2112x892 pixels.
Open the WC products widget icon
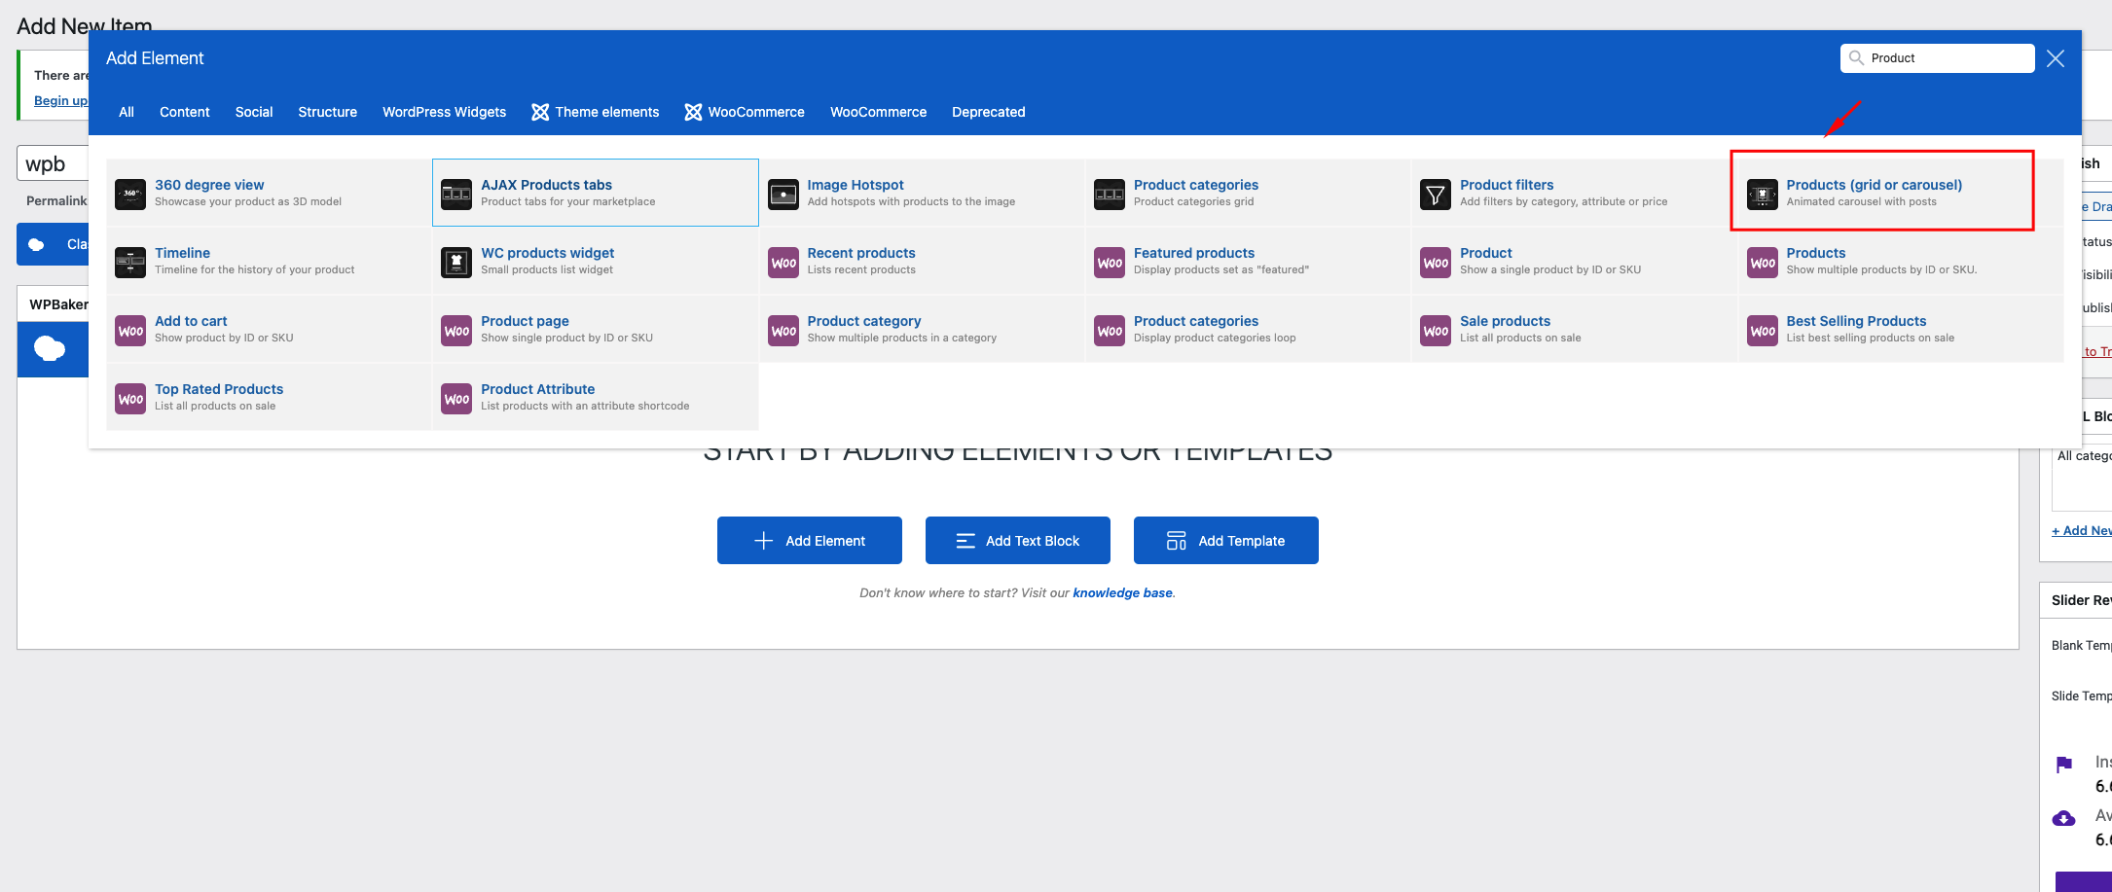coord(456,262)
